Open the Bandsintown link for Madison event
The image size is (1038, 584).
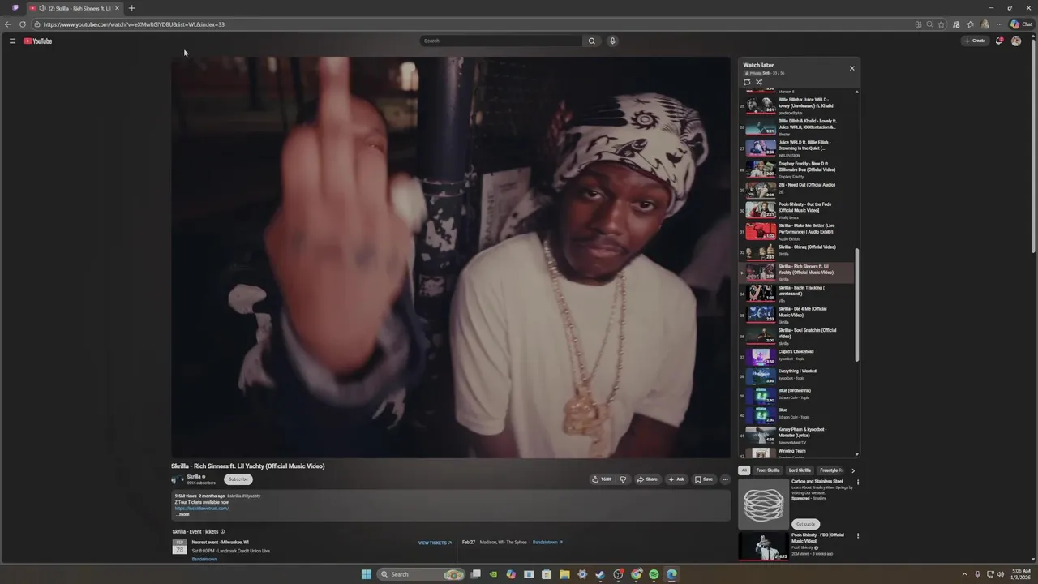(x=547, y=542)
